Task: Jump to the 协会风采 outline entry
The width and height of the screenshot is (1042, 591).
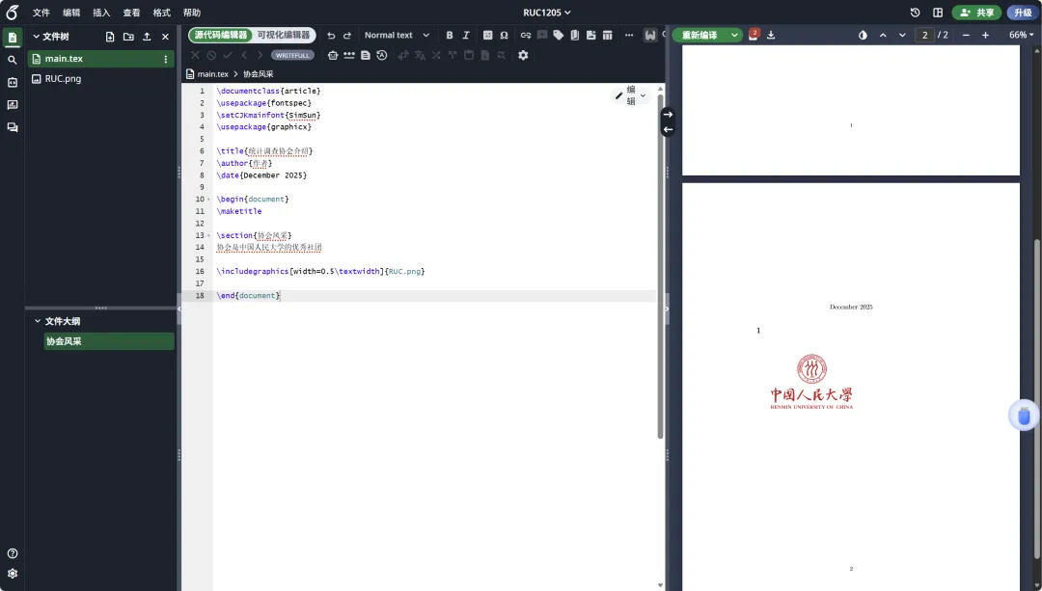Action: click(x=109, y=341)
